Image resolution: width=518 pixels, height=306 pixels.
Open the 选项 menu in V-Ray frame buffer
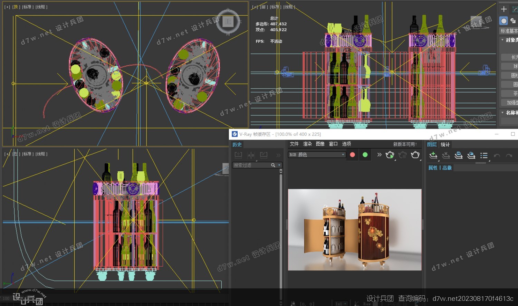click(346, 144)
